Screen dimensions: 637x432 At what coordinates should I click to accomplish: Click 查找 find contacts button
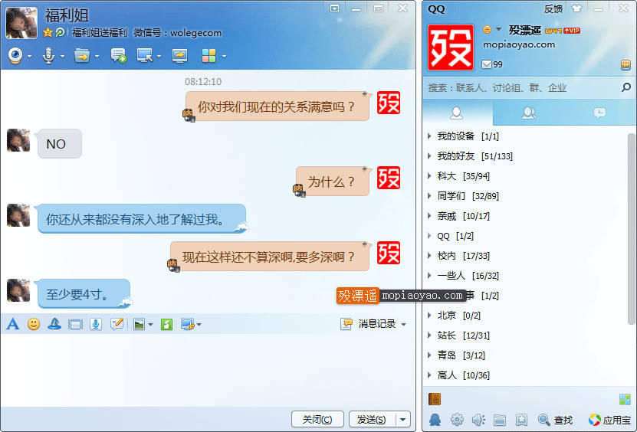coord(555,420)
